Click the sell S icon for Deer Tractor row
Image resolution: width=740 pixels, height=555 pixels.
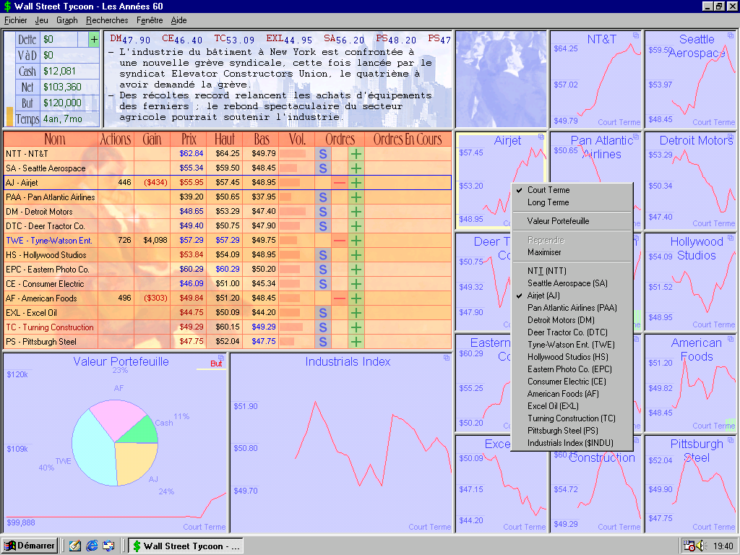point(323,226)
